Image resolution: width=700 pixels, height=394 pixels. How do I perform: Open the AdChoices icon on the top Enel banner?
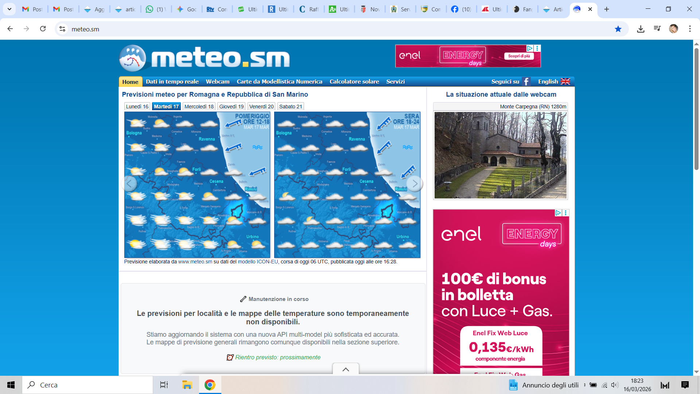530,48
